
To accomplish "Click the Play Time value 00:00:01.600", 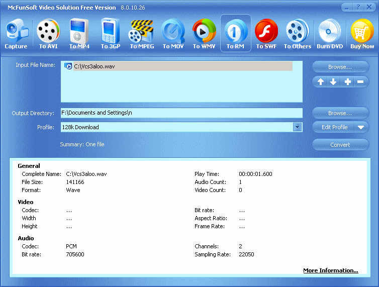I will 255,174.
